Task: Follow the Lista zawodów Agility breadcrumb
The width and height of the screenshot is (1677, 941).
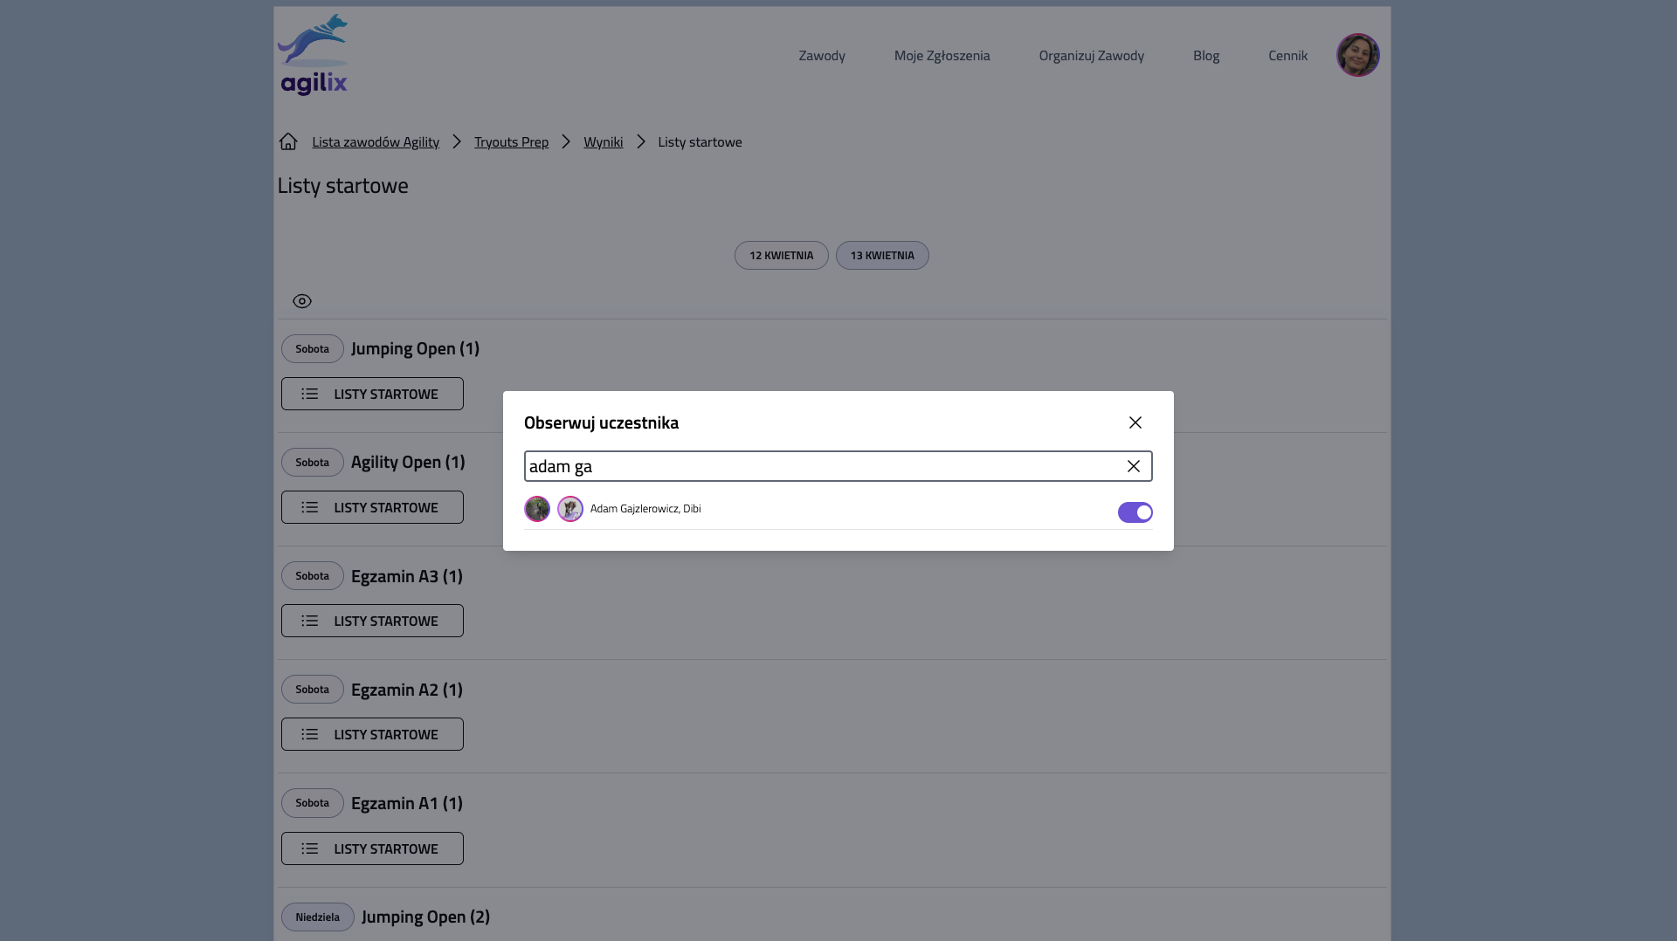Action: click(x=376, y=141)
